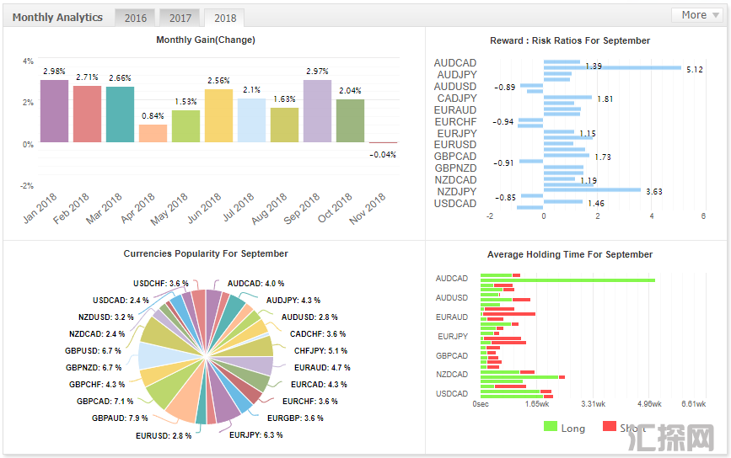Screen dimensions: 731x458
Task: Toggle the Long legend series
Action: point(564,428)
